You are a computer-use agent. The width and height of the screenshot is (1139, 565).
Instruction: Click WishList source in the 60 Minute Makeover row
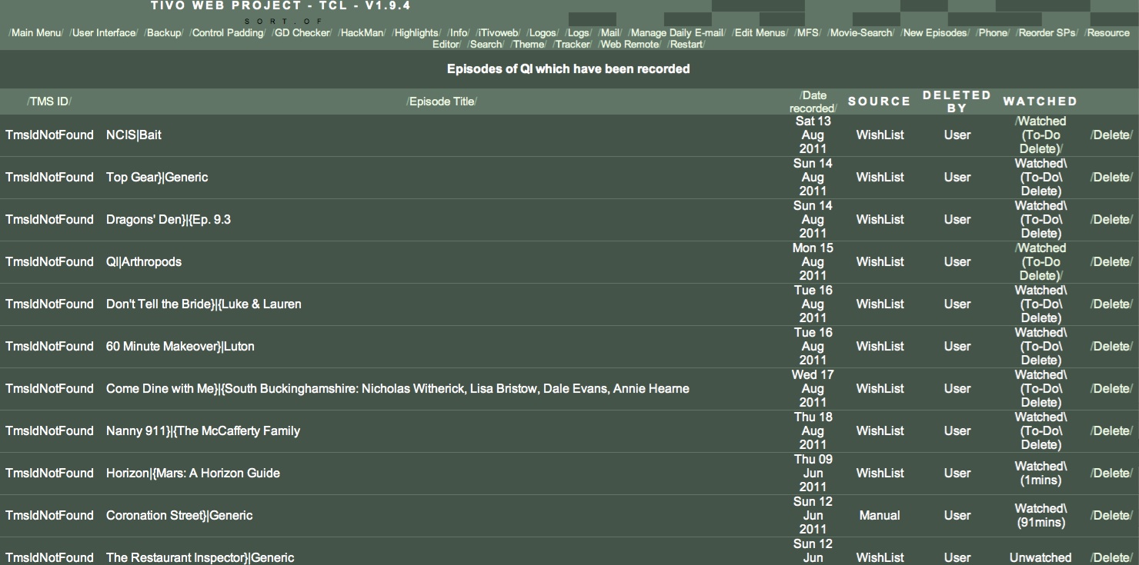880,347
